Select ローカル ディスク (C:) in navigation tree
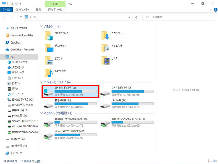This screenshot has width=218, height=164. [x=20, y=99]
